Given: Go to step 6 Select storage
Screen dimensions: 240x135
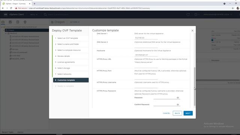Looking at the screenshot, I should [71, 68].
